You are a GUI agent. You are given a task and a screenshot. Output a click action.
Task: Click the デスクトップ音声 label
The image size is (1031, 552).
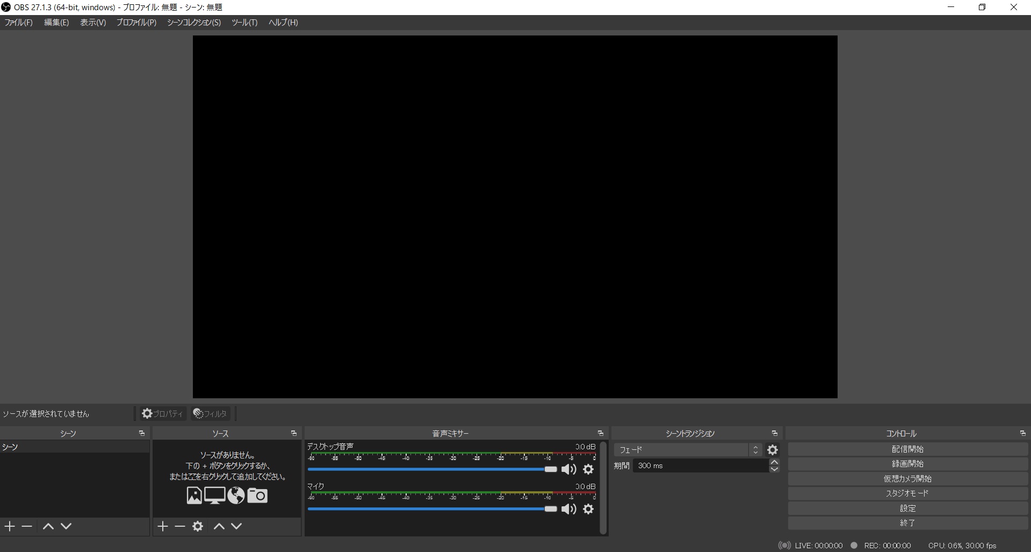330,447
